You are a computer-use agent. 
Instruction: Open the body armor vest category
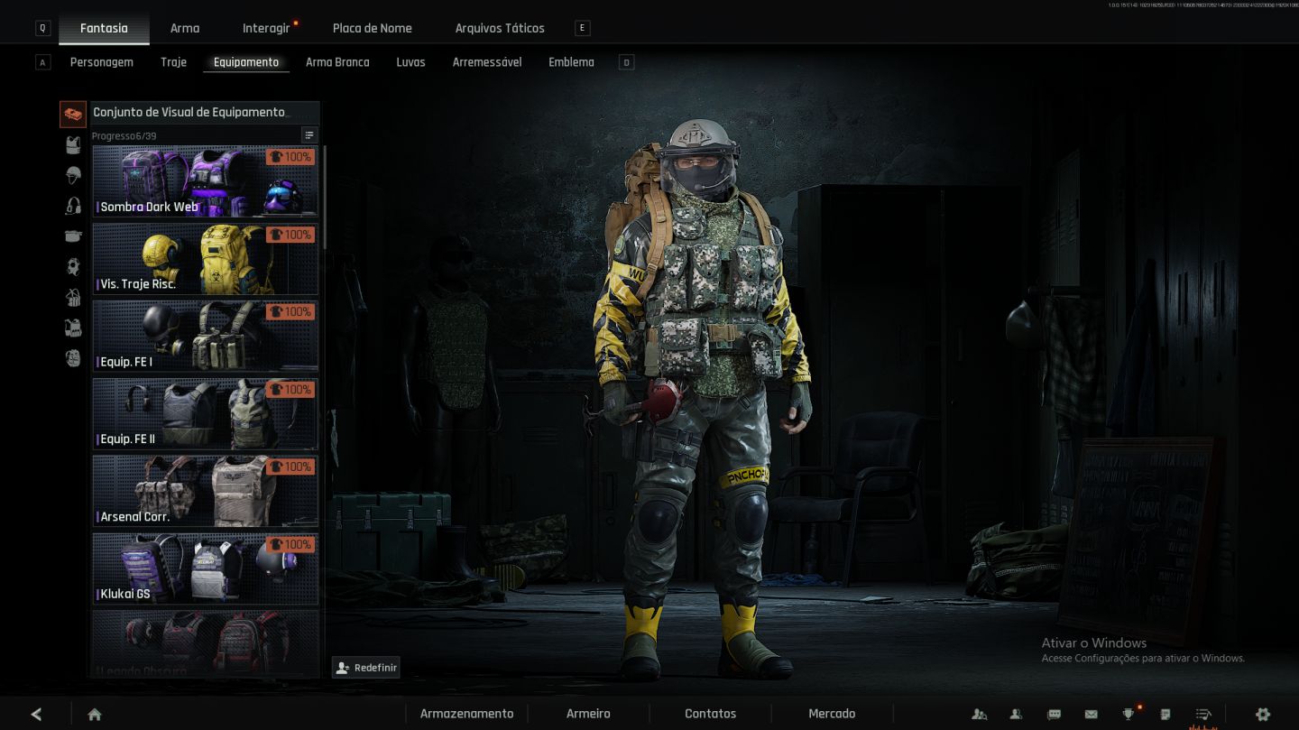click(x=73, y=144)
